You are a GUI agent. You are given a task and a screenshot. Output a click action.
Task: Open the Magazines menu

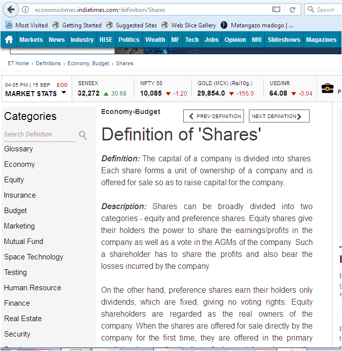[322, 40]
